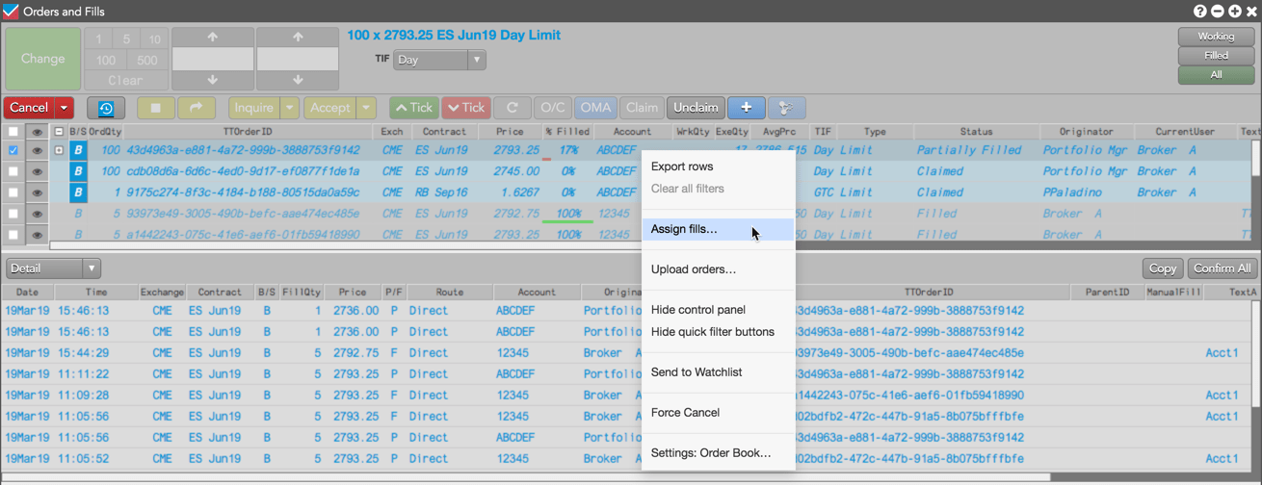The width and height of the screenshot is (1262, 485).
Task: Click the red Cancel button
Action: point(29,108)
